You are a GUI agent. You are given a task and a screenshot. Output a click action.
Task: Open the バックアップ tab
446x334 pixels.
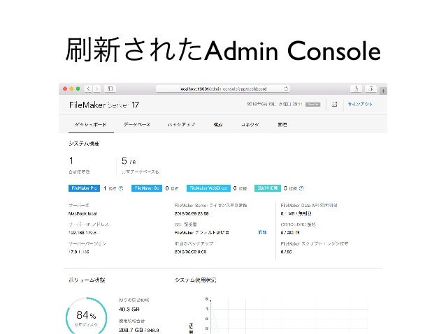click(x=181, y=125)
